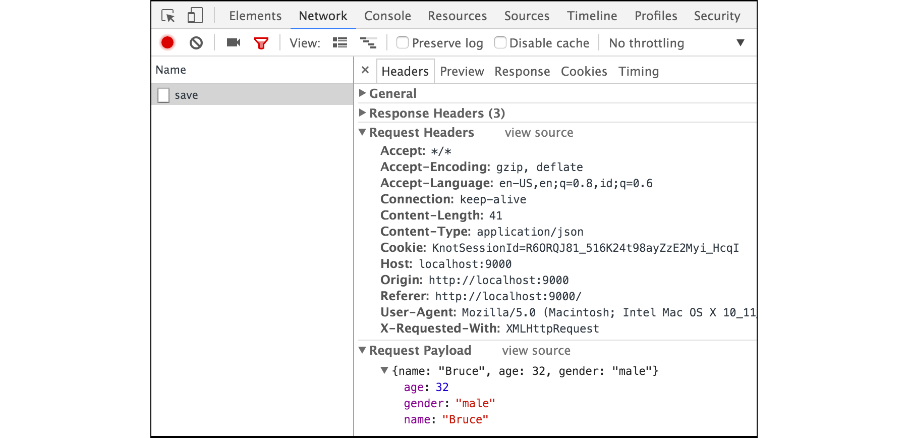The image size is (908, 438).
Task: Open the Security tab
Action: [x=717, y=16]
